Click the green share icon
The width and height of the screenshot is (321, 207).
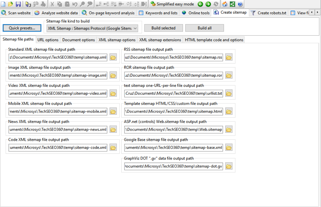coord(232,4)
